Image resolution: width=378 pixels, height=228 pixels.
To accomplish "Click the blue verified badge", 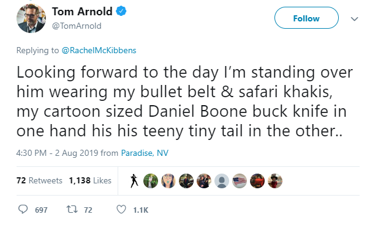I will pyautogui.click(x=121, y=11).
